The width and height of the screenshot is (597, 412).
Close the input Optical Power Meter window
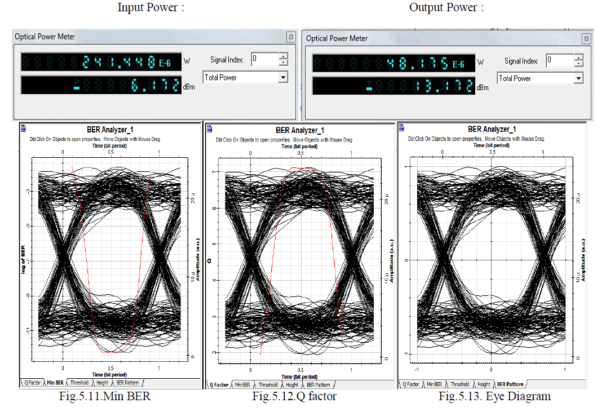coord(291,37)
